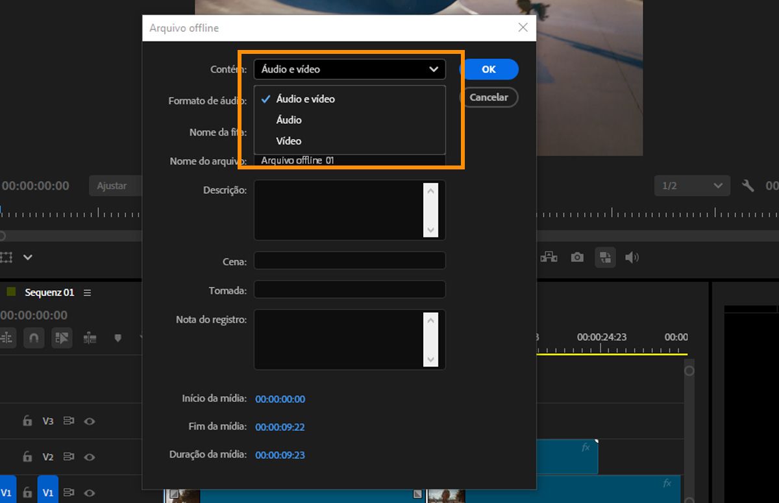Image resolution: width=779 pixels, height=503 pixels.
Task: Toggle sync lock for V3 track
Action: pos(69,421)
